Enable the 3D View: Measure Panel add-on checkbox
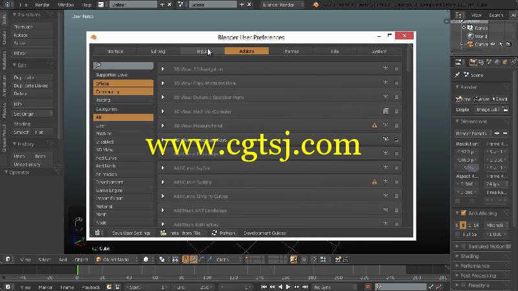Image resolution: width=518 pixels, height=291 pixels. point(396,125)
